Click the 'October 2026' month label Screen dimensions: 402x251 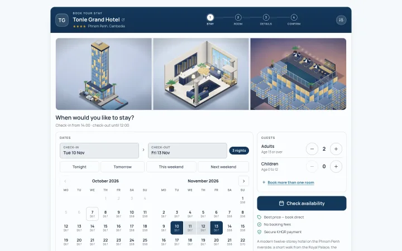pos(106,181)
